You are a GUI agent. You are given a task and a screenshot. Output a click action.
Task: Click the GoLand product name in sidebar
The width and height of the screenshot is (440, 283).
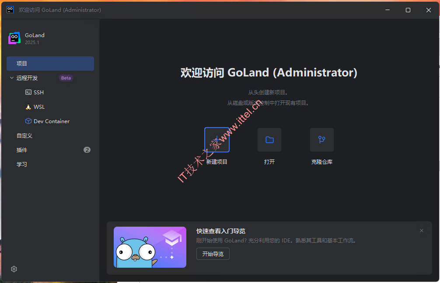tap(35, 35)
